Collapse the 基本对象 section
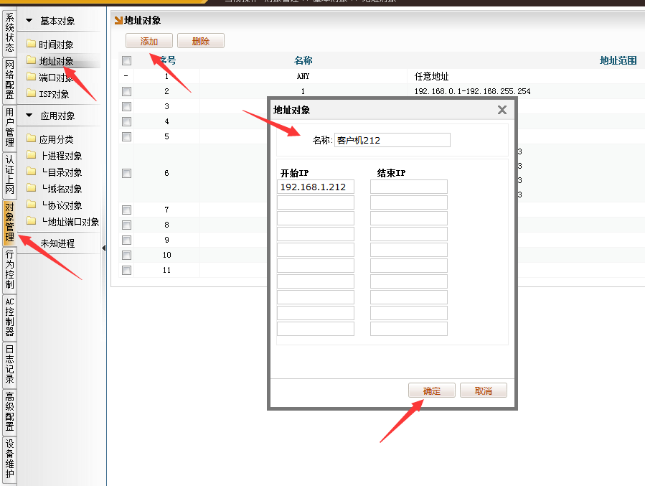The height and width of the screenshot is (486, 645). [29, 22]
